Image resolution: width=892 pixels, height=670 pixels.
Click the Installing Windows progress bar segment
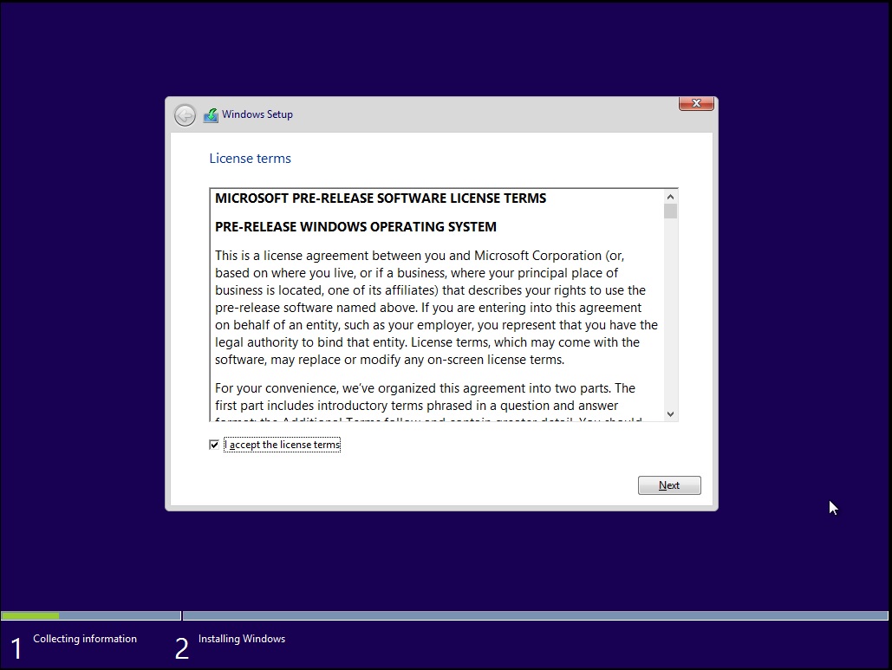point(536,616)
